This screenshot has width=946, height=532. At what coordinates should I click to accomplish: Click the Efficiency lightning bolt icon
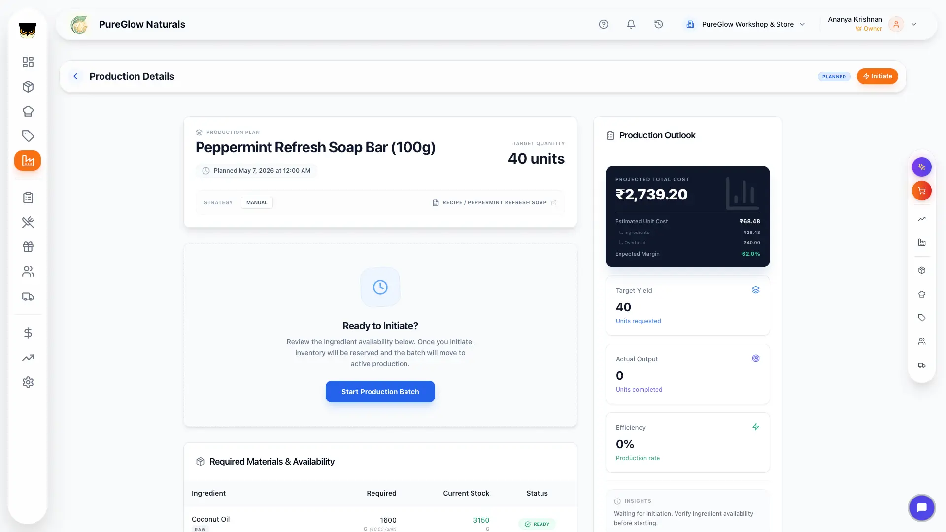click(756, 427)
